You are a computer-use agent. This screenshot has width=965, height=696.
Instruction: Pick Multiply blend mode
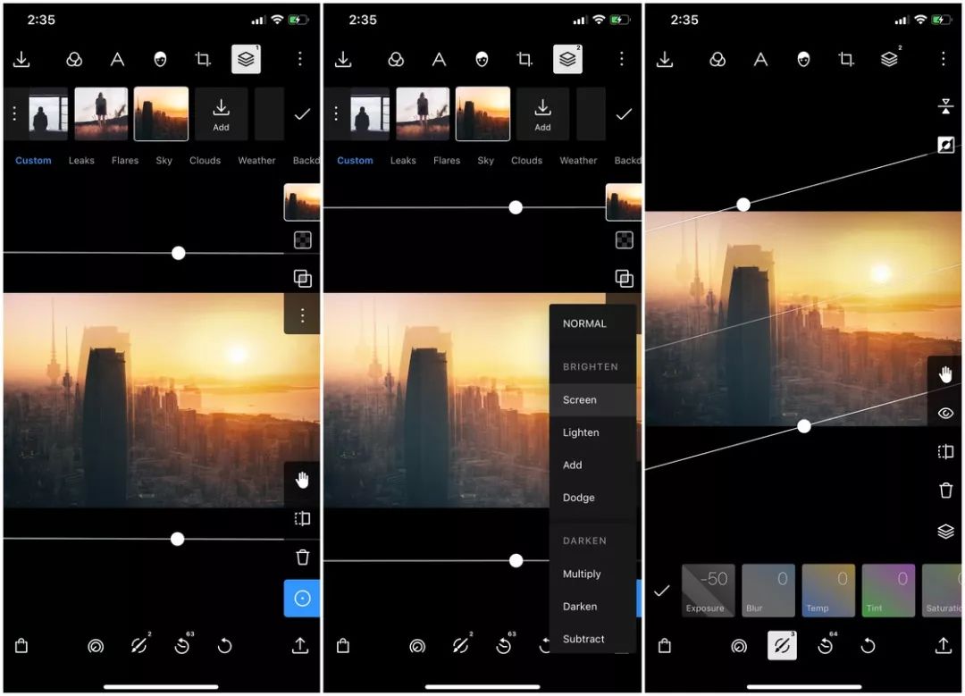(x=582, y=574)
